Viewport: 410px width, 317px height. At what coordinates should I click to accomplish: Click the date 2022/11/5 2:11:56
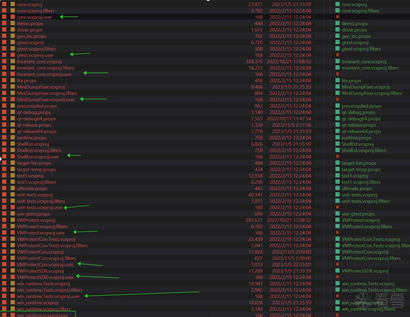(291, 125)
